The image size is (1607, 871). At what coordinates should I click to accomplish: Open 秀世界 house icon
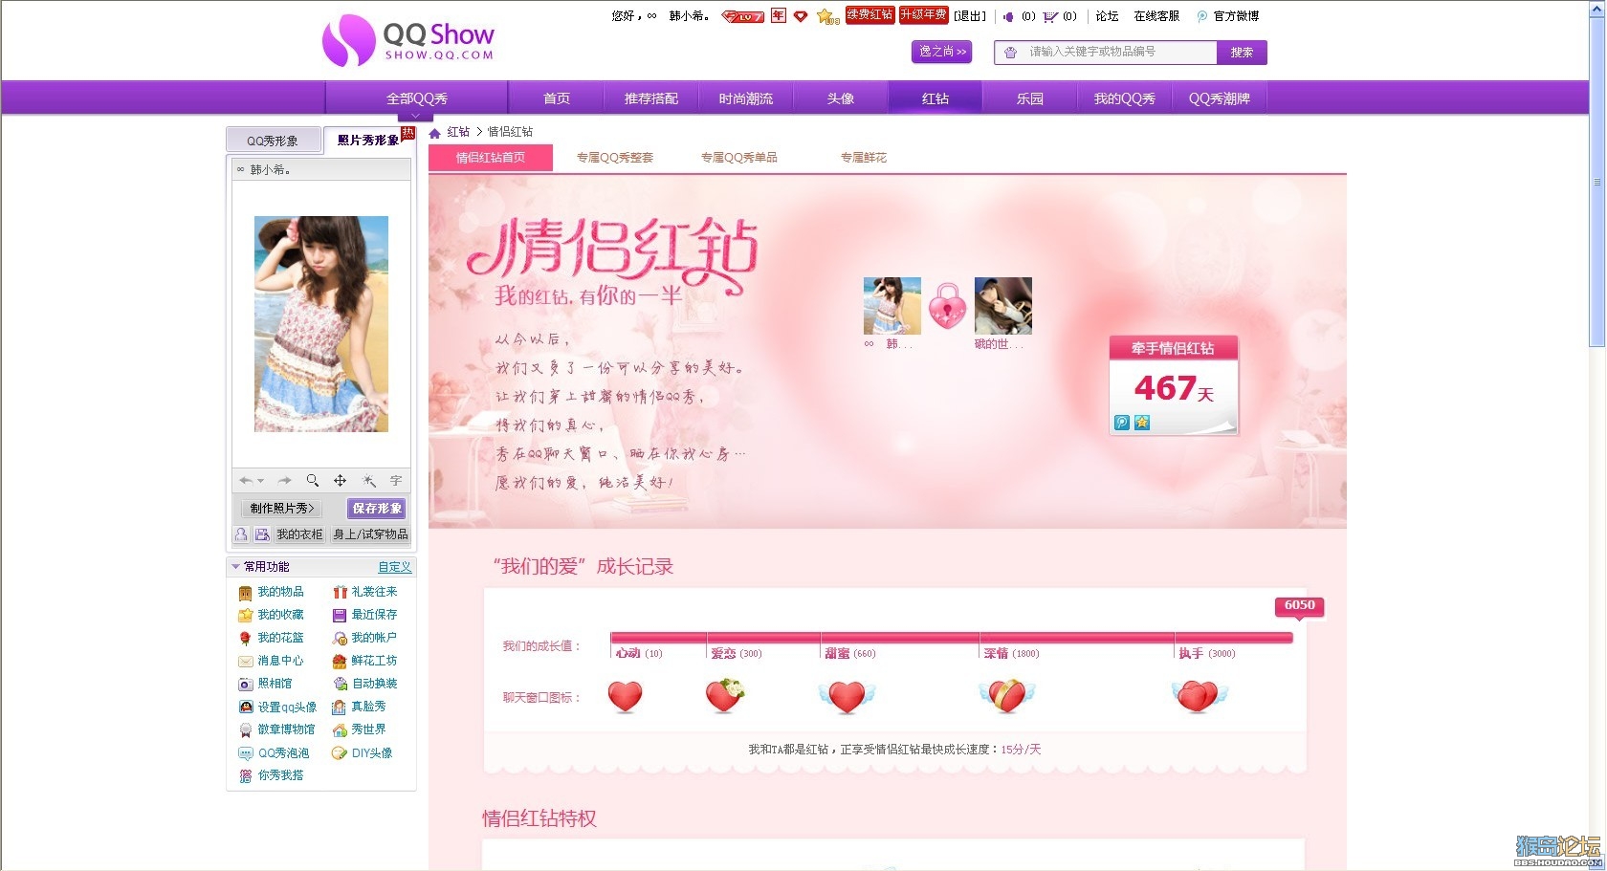pos(340,730)
